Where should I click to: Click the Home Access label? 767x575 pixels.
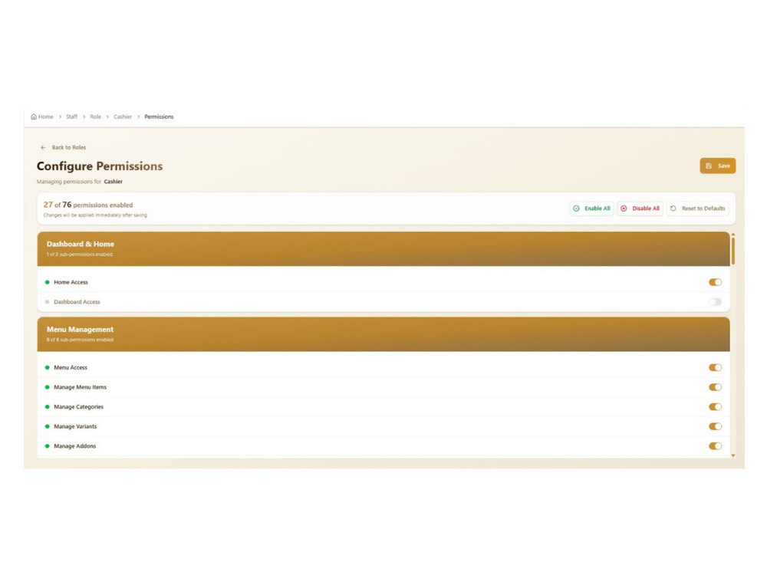(71, 282)
